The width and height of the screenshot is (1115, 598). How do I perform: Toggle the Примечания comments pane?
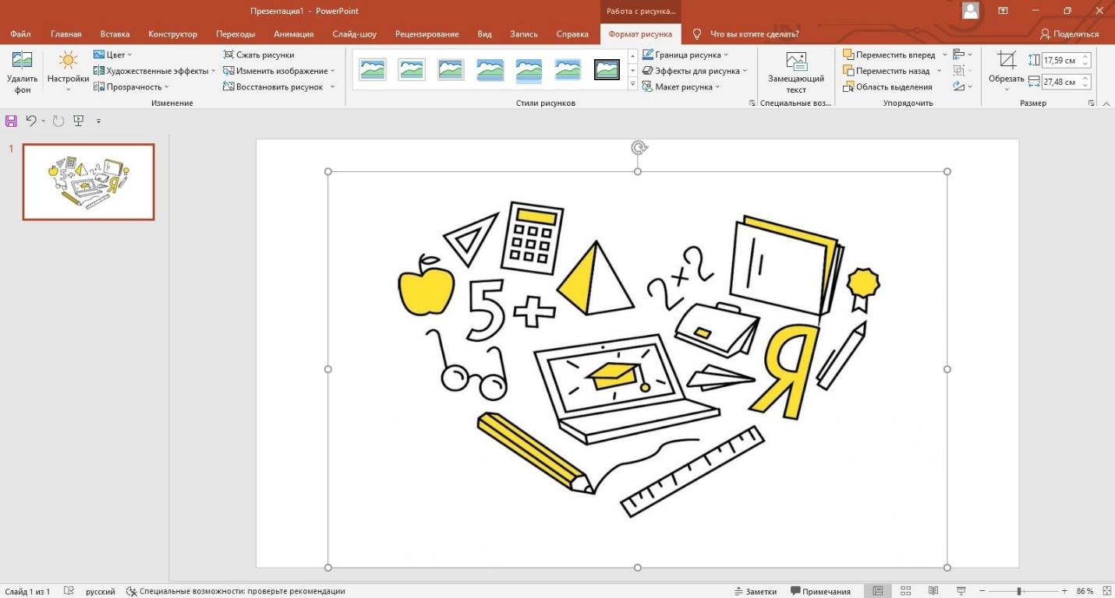(820, 591)
